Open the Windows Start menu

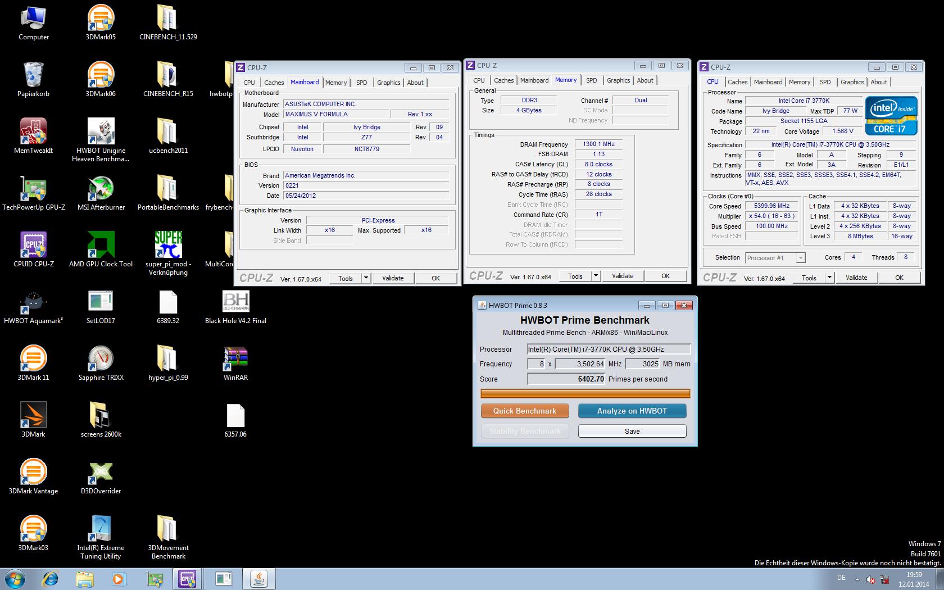(x=15, y=579)
